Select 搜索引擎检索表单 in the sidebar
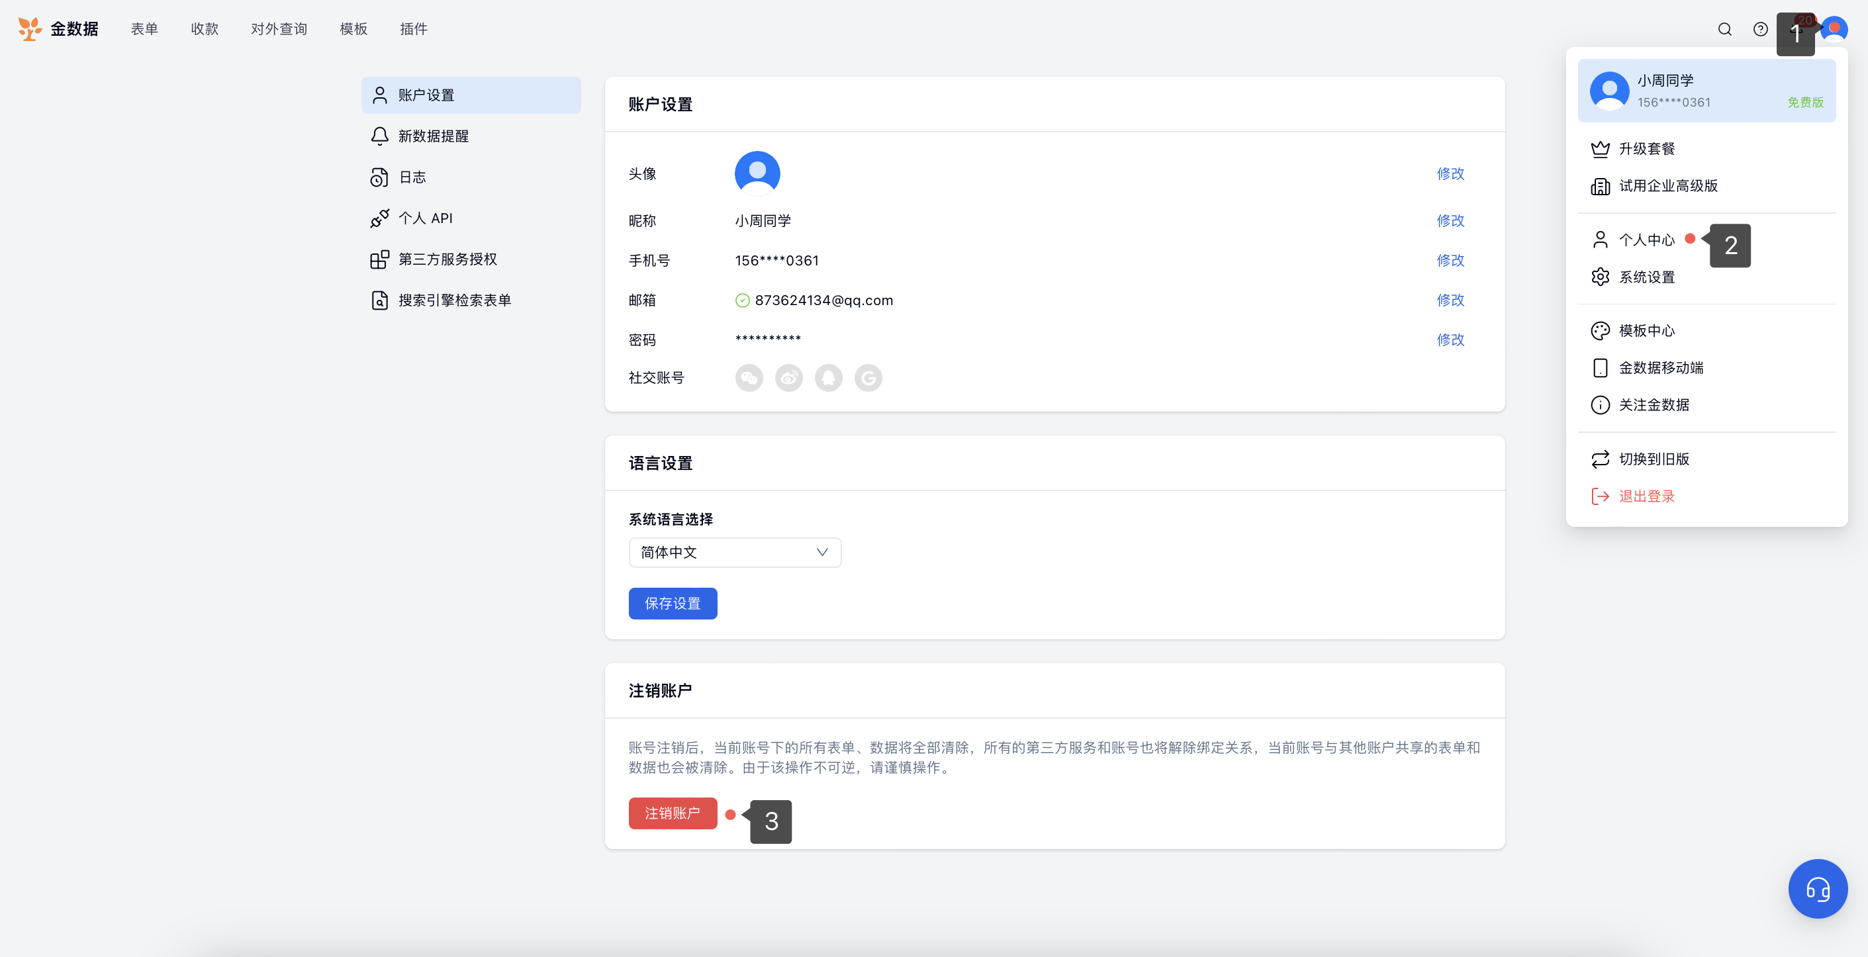 pos(471,300)
